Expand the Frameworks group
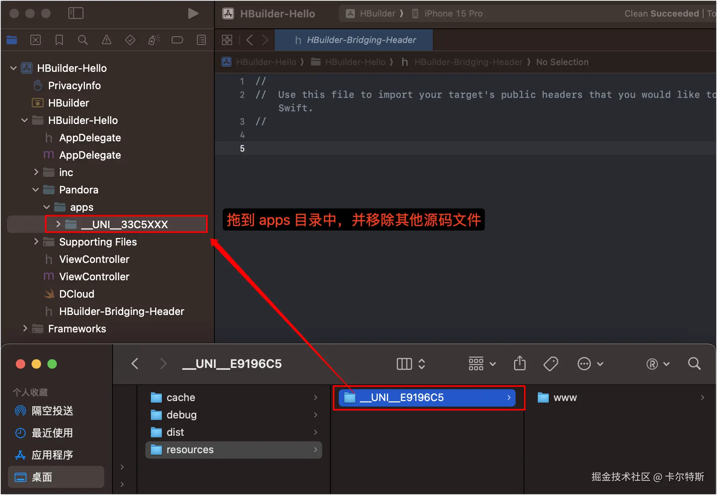 click(25, 328)
